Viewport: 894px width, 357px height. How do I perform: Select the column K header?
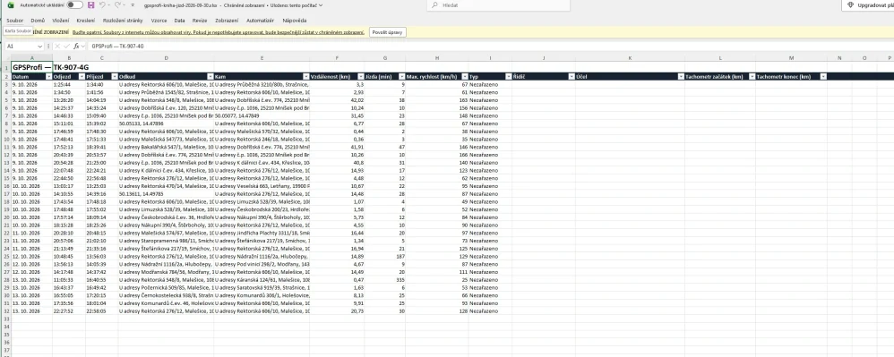click(x=630, y=58)
